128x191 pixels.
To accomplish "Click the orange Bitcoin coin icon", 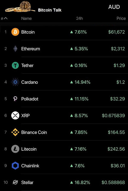I will (x=15, y=32).
